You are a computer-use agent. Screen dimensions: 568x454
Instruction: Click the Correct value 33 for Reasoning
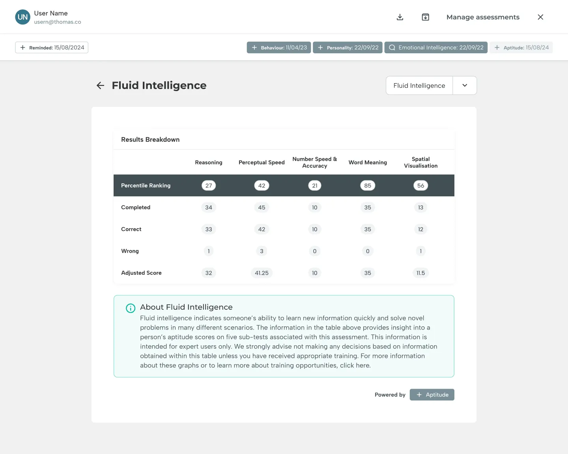click(x=209, y=229)
